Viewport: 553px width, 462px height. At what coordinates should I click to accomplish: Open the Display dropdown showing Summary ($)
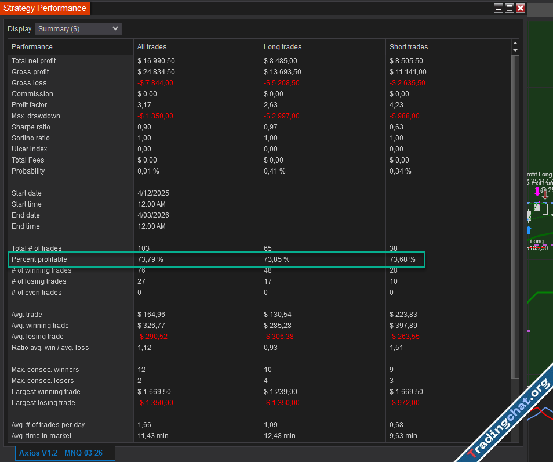coord(78,28)
